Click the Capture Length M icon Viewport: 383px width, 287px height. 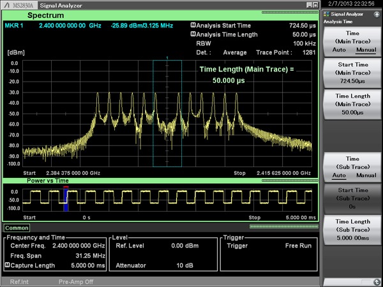(7, 265)
